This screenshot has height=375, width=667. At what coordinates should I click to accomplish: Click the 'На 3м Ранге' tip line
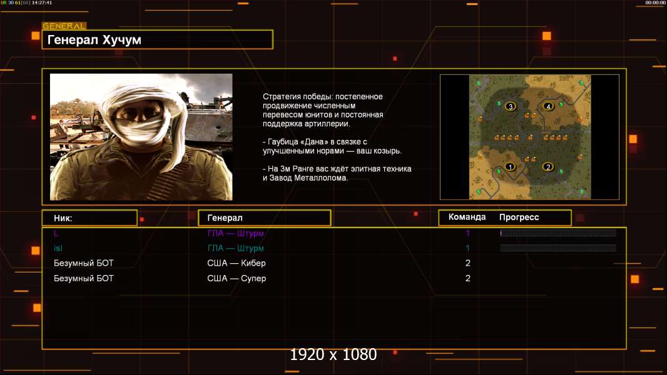click(x=337, y=173)
